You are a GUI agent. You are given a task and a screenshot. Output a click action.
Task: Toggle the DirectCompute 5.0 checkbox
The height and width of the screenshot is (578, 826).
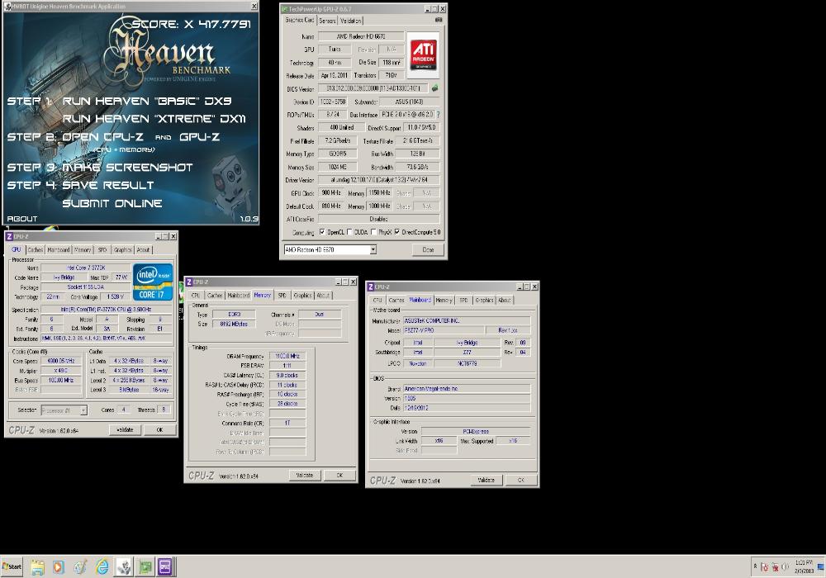[x=396, y=232]
